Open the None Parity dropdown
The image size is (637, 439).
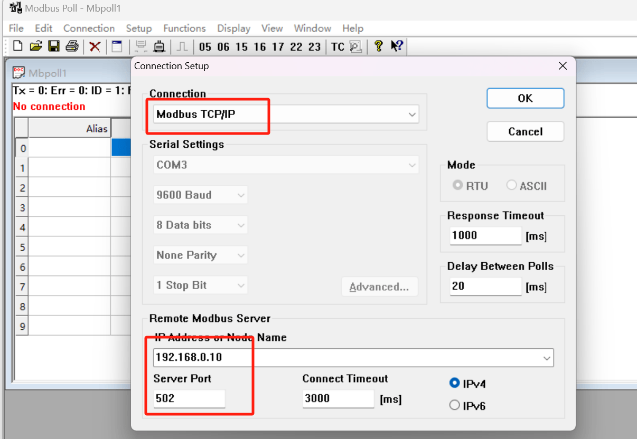pos(201,255)
